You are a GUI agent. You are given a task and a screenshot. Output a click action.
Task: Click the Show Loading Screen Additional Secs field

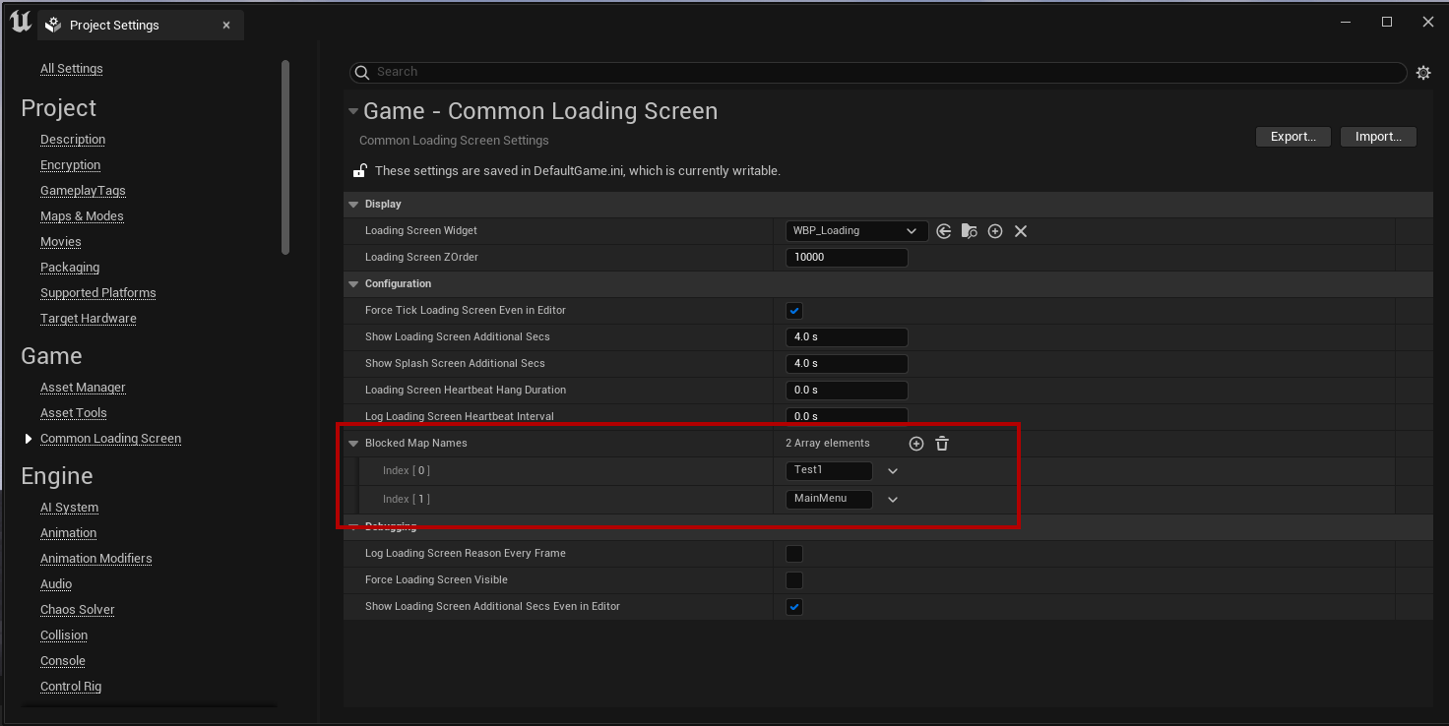(x=847, y=337)
